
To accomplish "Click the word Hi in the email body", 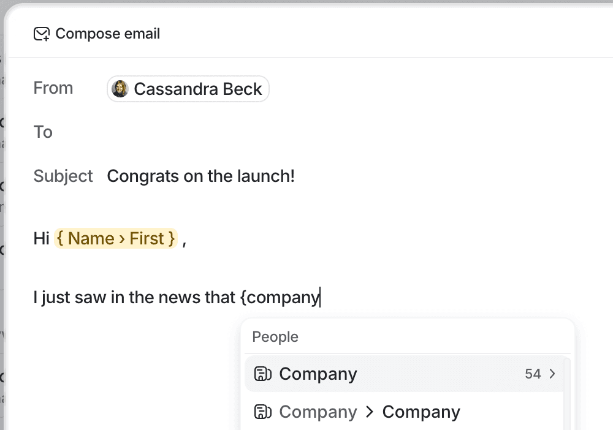I will pos(41,238).
